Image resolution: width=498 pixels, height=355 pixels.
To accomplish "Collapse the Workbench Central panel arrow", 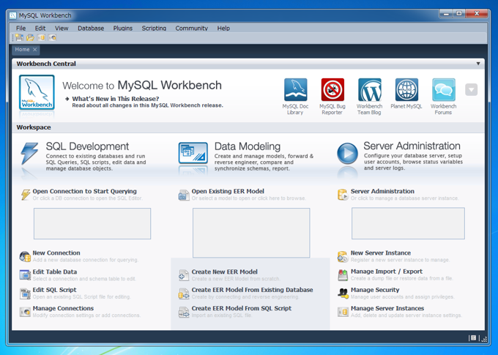I will point(478,64).
